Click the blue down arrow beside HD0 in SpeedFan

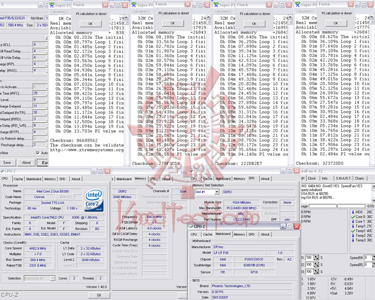tap(353, 212)
